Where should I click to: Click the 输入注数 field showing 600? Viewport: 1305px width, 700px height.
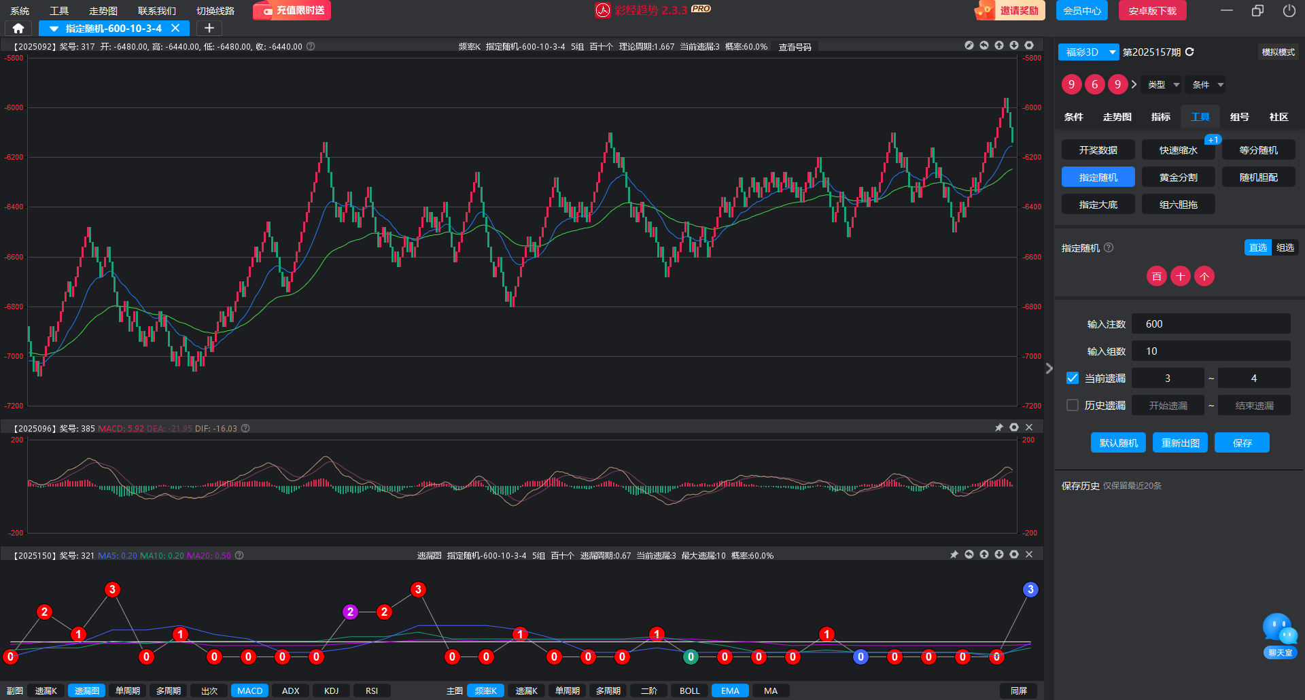pyautogui.click(x=1211, y=323)
